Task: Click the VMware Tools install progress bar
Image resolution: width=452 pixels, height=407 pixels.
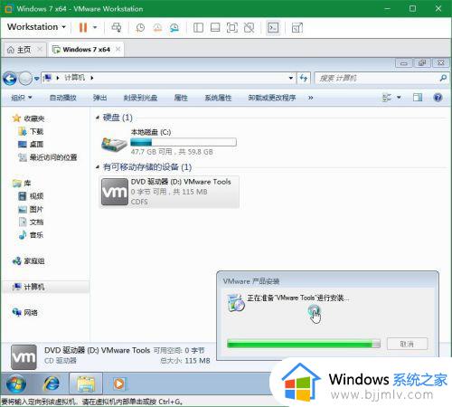Action: [x=304, y=344]
